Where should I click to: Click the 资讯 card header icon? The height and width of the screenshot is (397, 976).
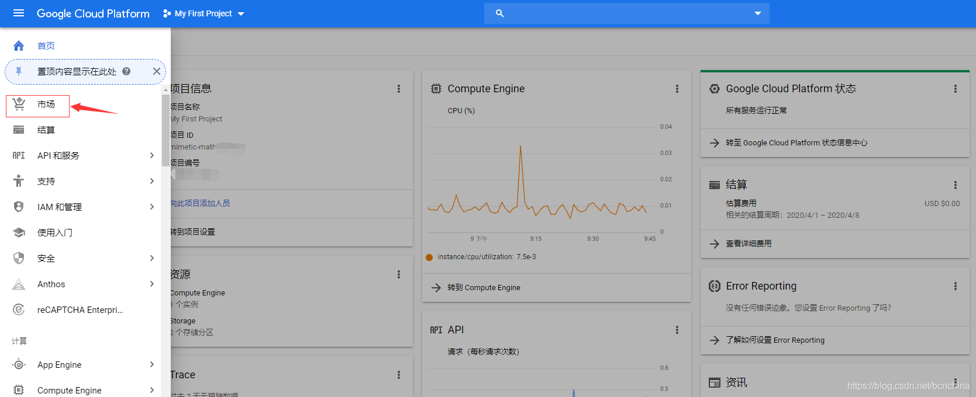[x=714, y=383]
